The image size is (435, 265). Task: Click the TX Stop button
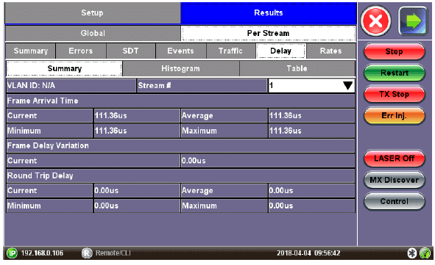395,94
